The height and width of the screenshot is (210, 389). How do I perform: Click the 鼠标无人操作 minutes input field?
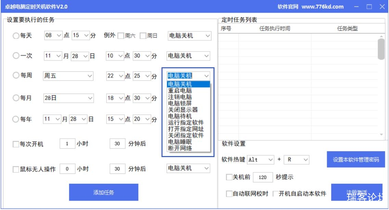click(x=117, y=169)
